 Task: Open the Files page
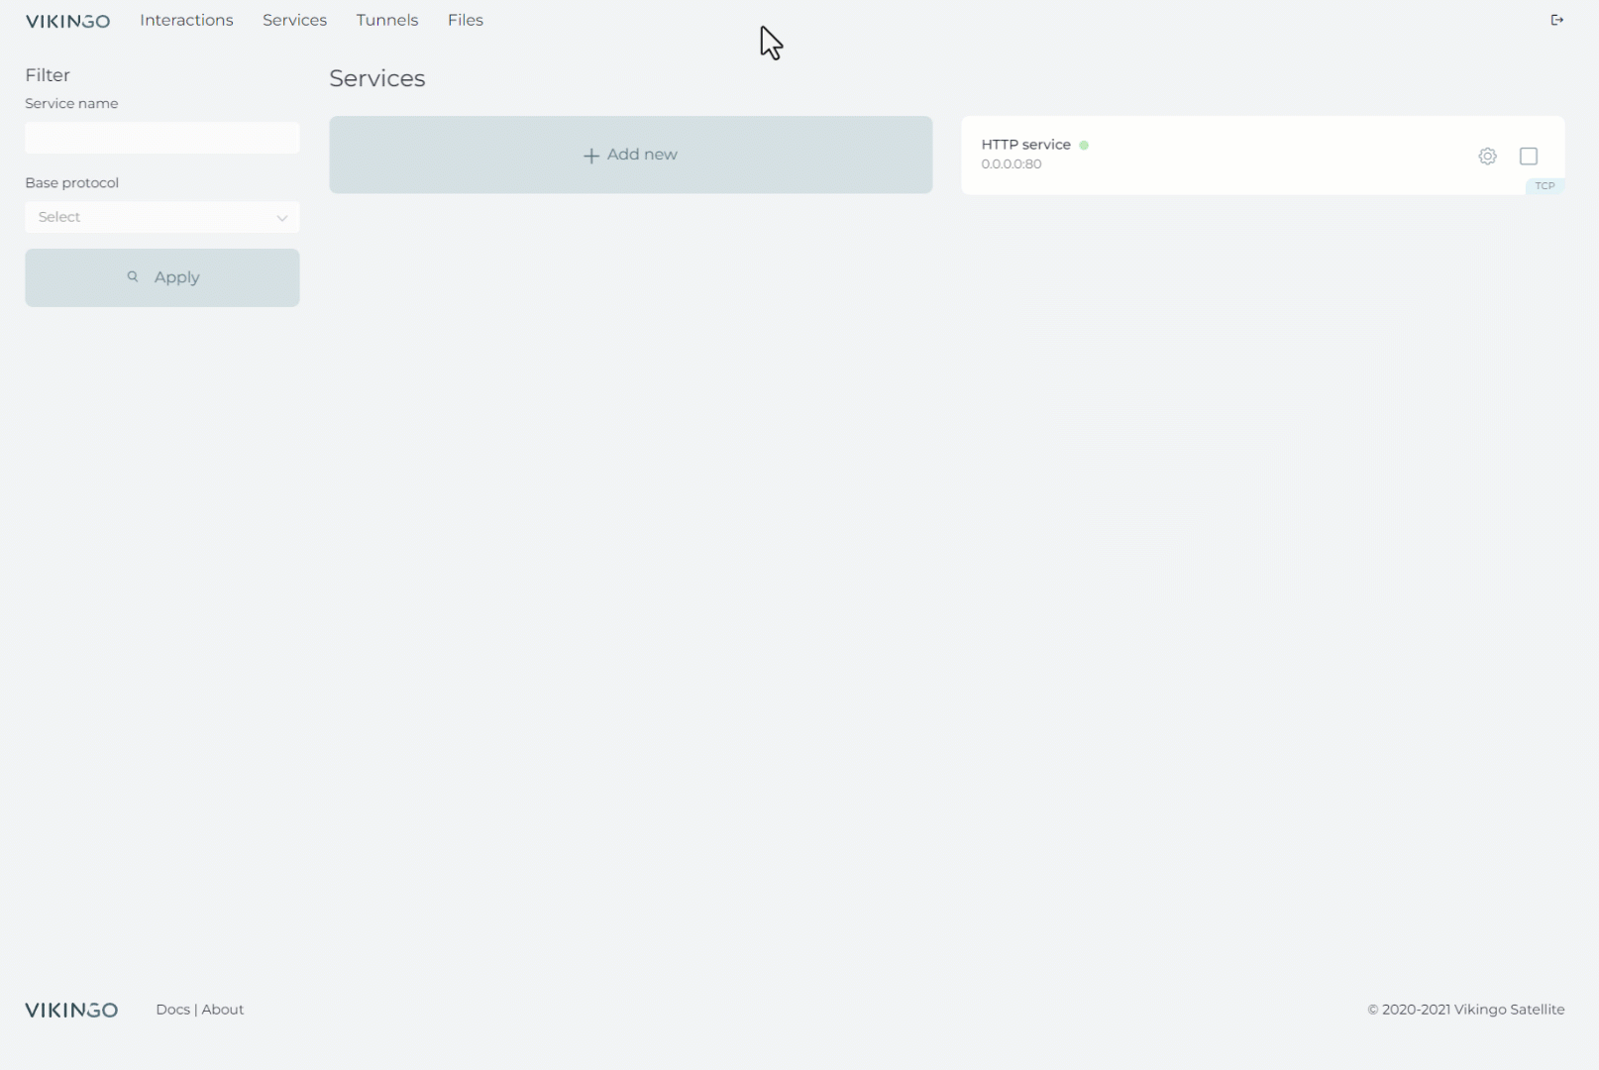[466, 20]
